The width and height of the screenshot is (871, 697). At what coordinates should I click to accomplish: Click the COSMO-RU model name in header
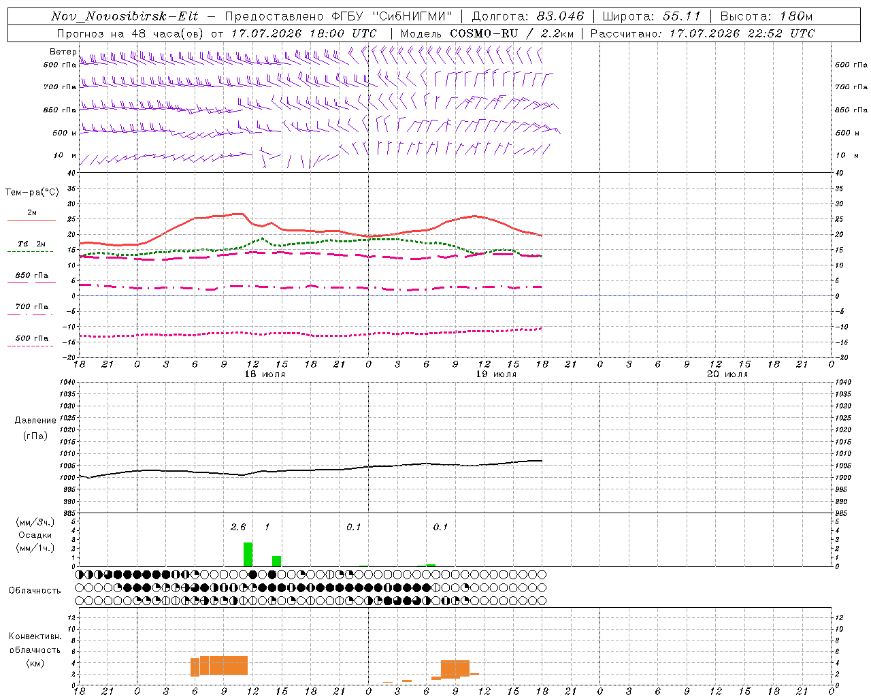484,33
